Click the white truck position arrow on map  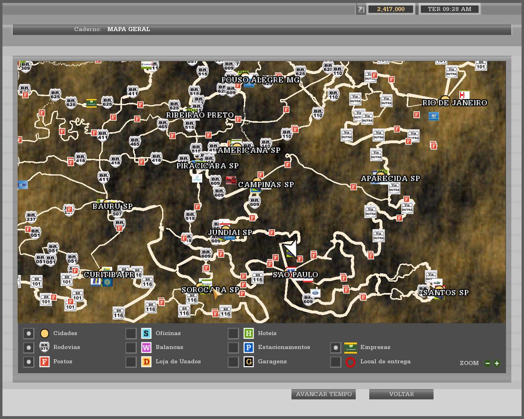coord(291,247)
